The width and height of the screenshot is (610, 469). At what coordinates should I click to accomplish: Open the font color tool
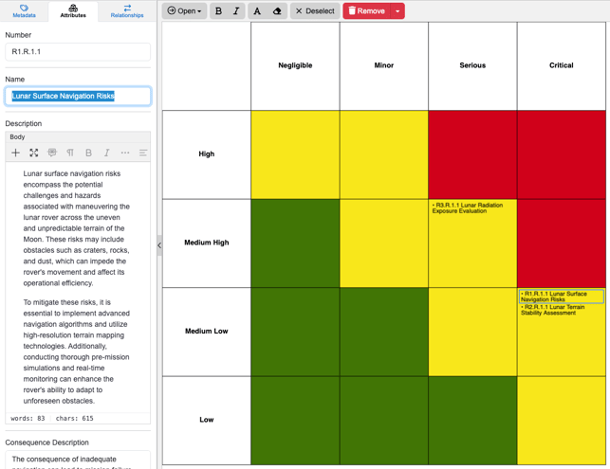click(x=257, y=10)
